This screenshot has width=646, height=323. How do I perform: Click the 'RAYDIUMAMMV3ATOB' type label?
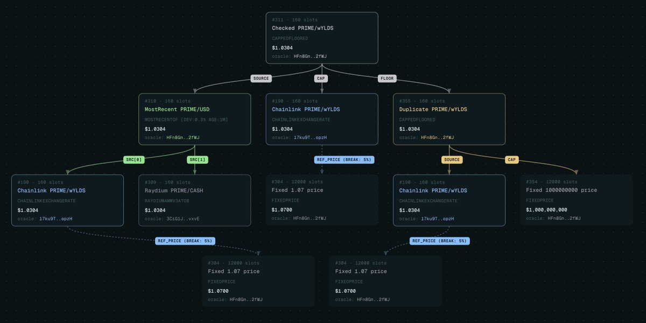click(167, 201)
